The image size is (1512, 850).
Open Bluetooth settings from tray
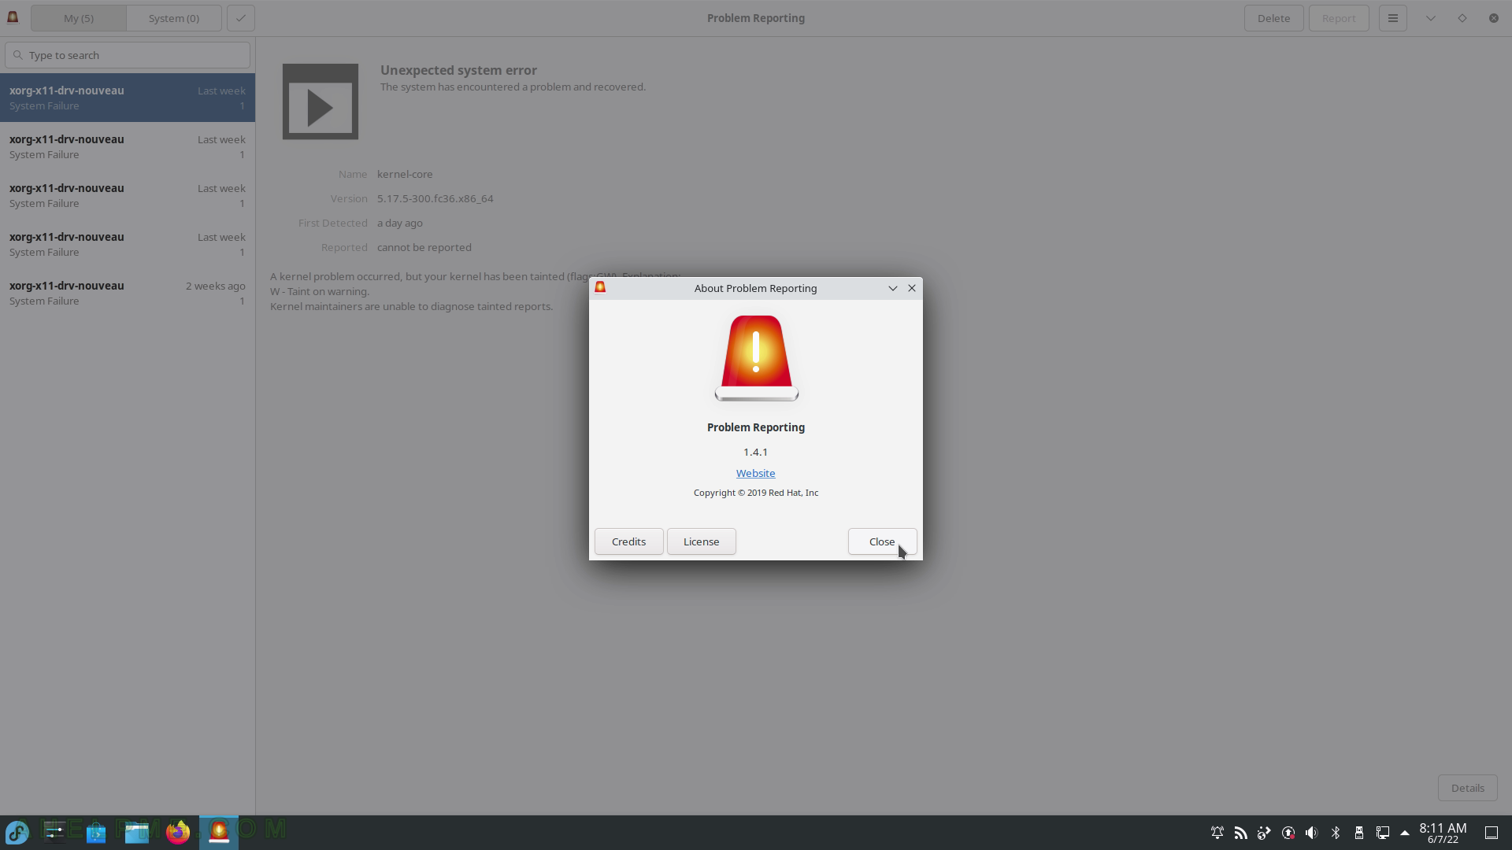point(1336,833)
